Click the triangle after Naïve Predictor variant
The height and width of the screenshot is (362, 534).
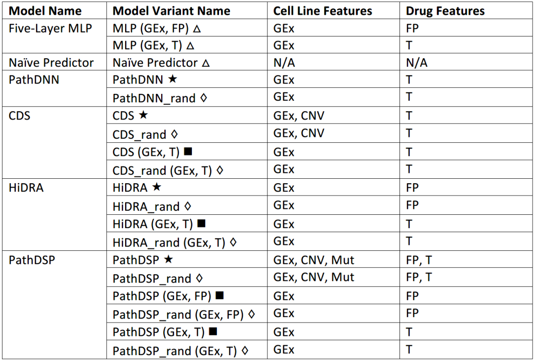coord(205,63)
